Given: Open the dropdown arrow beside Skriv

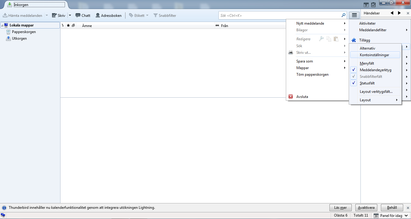Looking at the screenshot, I should tap(70, 15).
